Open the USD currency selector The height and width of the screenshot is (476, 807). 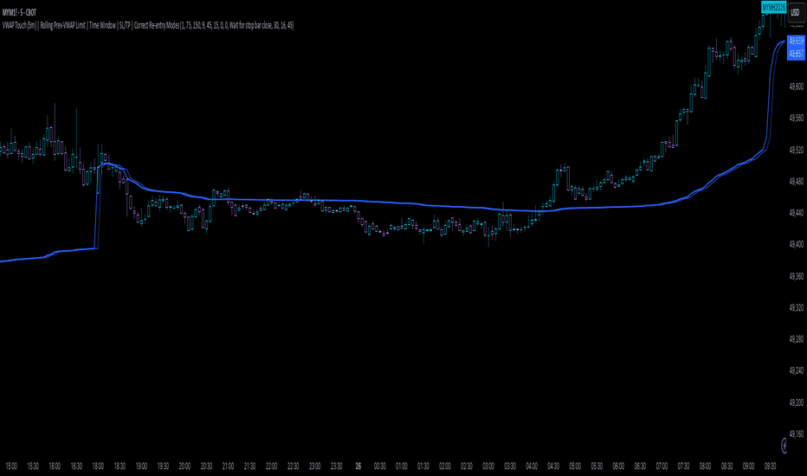(796, 13)
